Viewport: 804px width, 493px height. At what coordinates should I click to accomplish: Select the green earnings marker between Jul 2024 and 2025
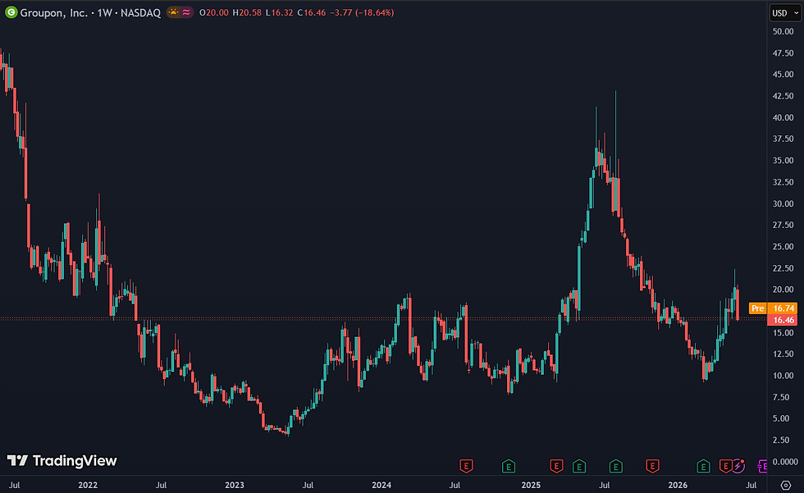click(508, 467)
